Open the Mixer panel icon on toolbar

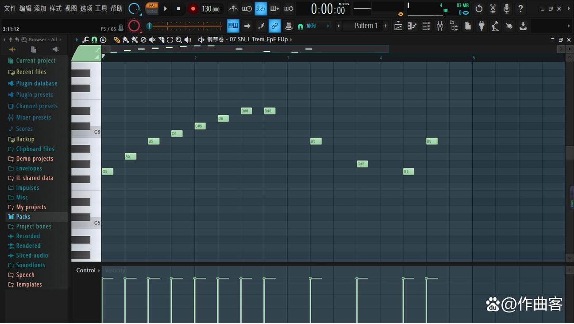coord(440,26)
